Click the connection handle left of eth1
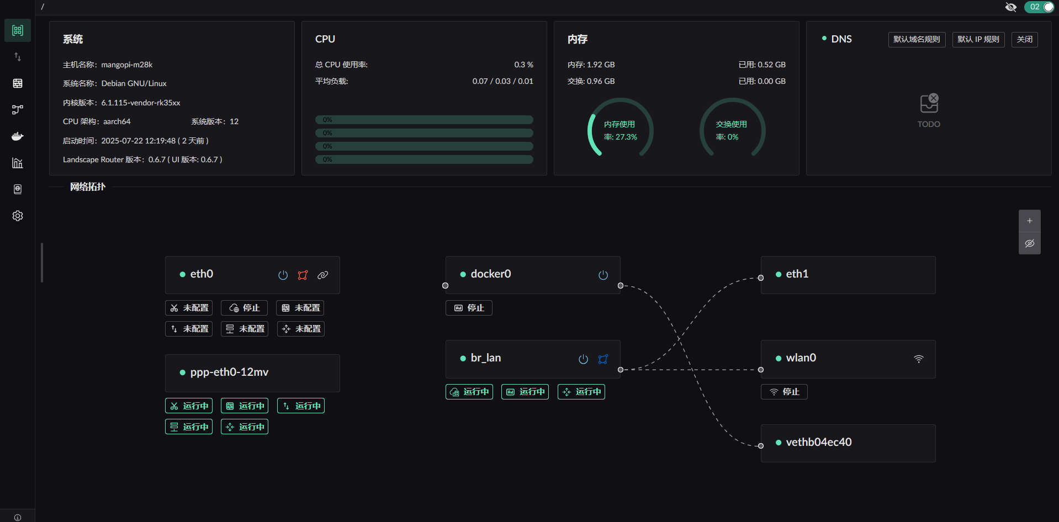The image size is (1059, 522). pyautogui.click(x=761, y=278)
